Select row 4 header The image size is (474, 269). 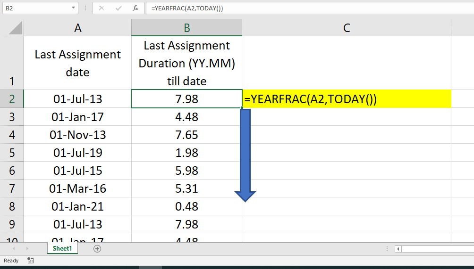click(x=12, y=135)
